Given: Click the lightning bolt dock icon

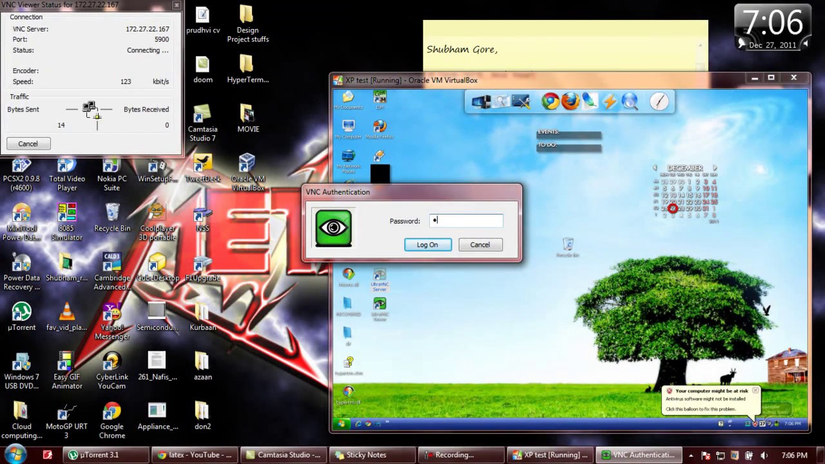Looking at the screenshot, I should click(610, 101).
